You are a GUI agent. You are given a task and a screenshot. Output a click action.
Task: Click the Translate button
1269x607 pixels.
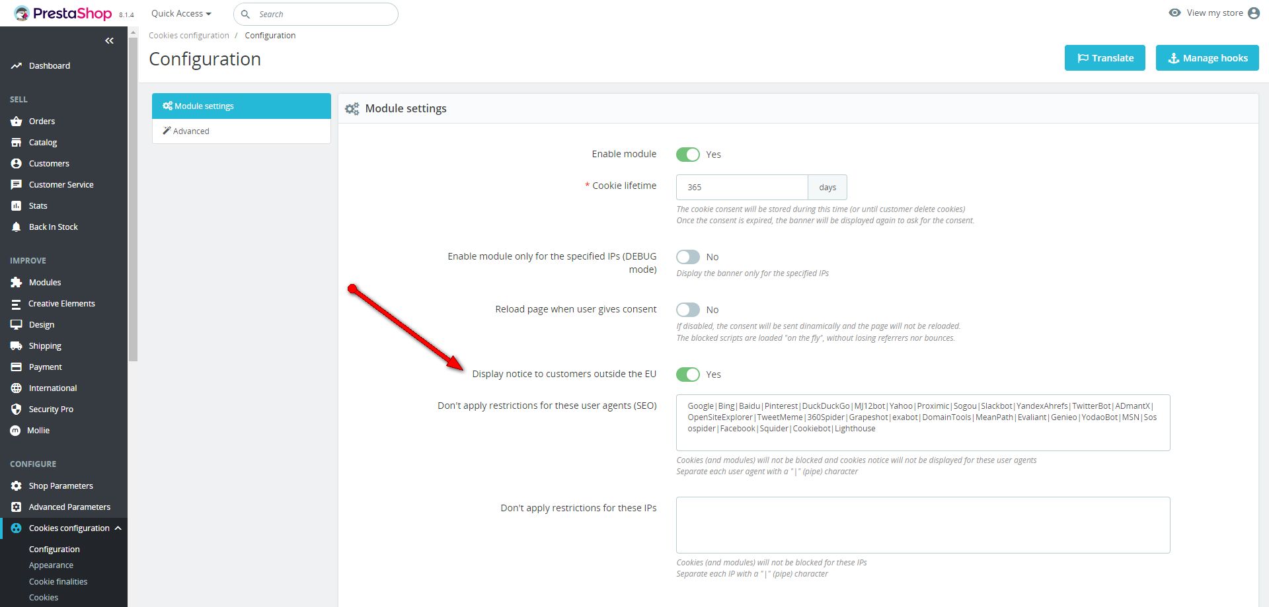1104,58
